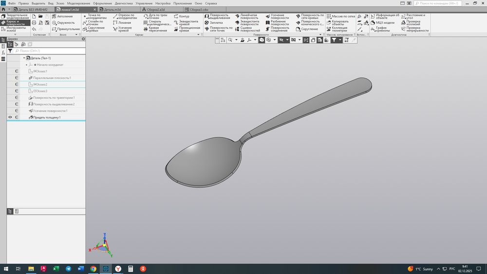Pick the Ломаная polyline tool
Screen dimensions: 487x274
point(122,23)
